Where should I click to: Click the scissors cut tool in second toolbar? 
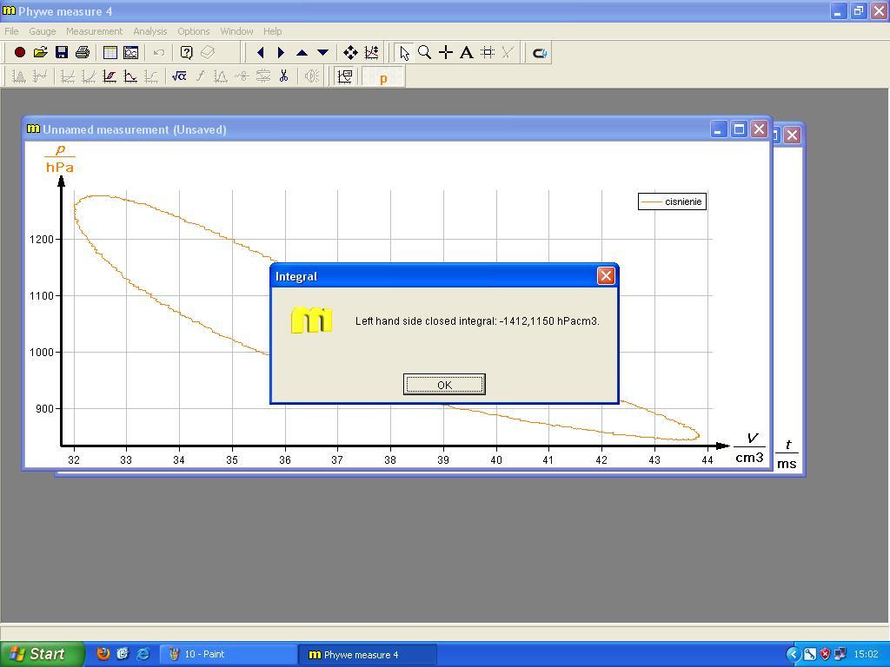[284, 76]
